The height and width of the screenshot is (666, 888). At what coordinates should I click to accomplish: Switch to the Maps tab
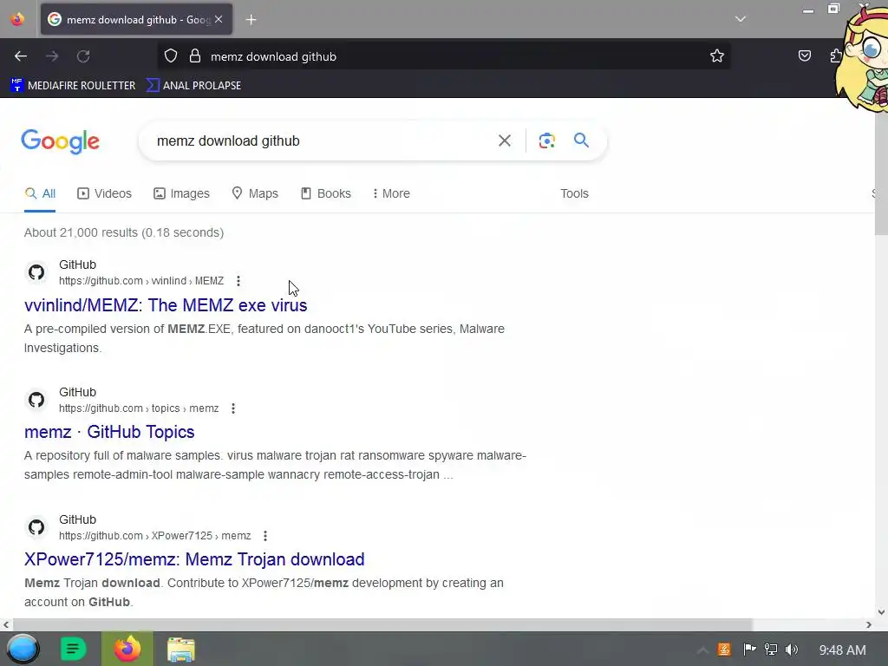pyautogui.click(x=255, y=193)
